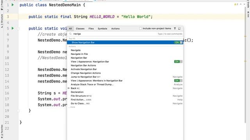Select the Navigate action
The image size is (250, 140).
125,50
